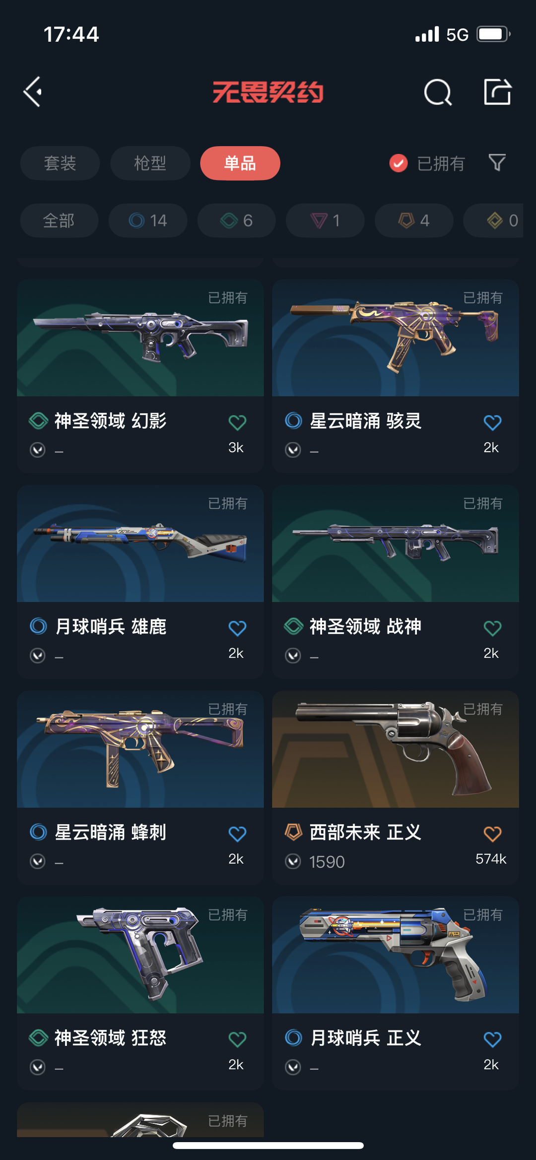Open 神圣领域 战神 skin title
536x1160 pixels.
click(x=365, y=626)
